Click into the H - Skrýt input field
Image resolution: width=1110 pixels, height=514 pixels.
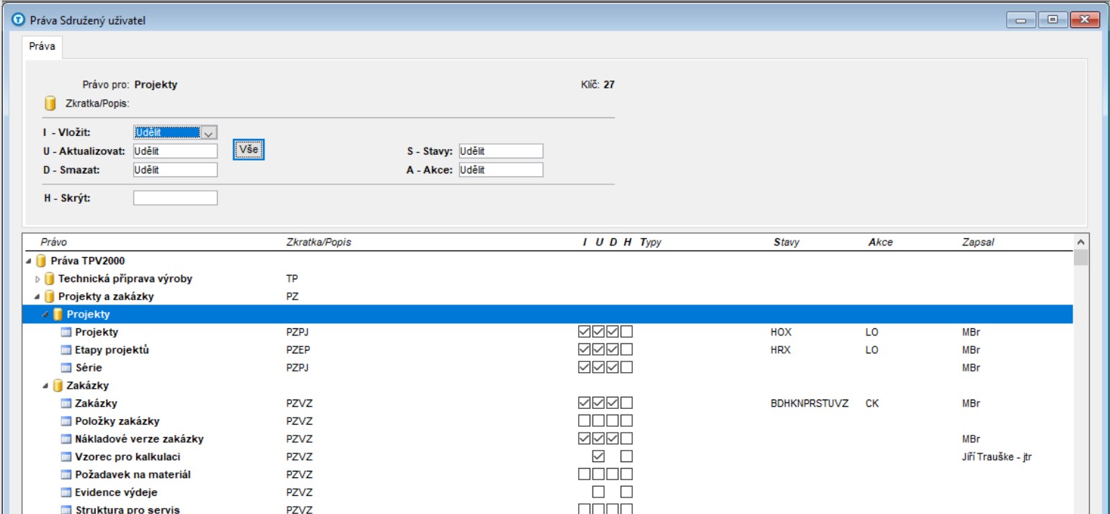coord(175,198)
